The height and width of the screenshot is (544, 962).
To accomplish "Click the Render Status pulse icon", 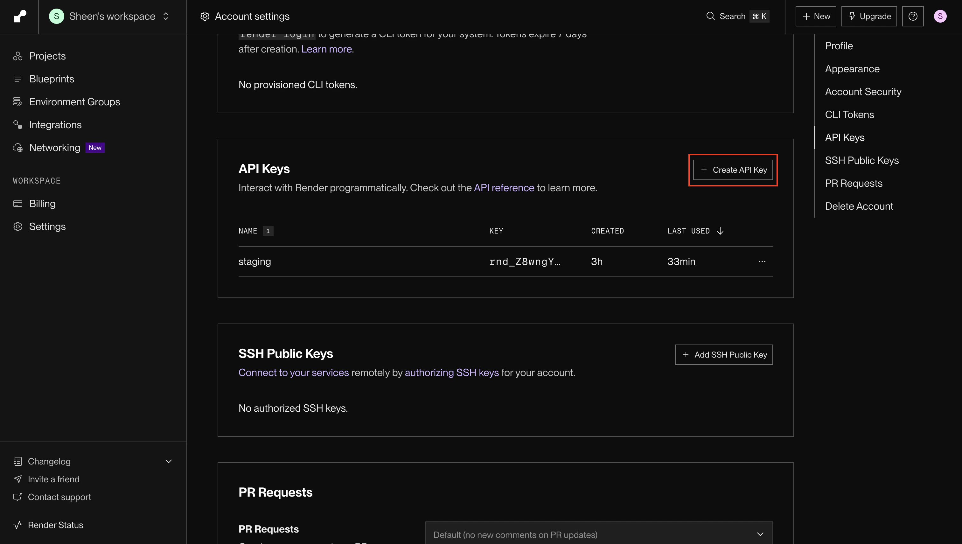I will [x=17, y=525].
